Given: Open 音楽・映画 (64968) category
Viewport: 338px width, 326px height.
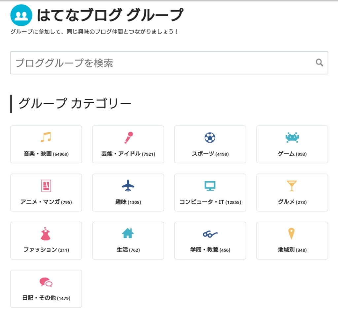Looking at the screenshot, I should [x=46, y=145].
